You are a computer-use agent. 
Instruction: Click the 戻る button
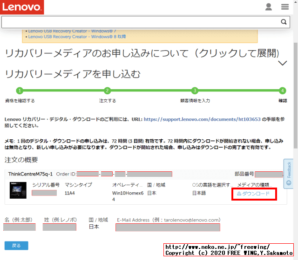(16, 246)
